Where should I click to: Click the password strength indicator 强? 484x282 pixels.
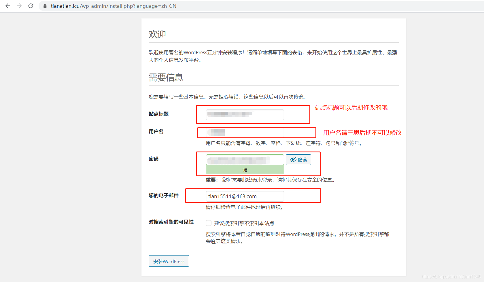(245, 170)
